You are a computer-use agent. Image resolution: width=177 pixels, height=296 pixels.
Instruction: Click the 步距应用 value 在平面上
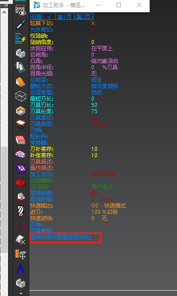102,49
